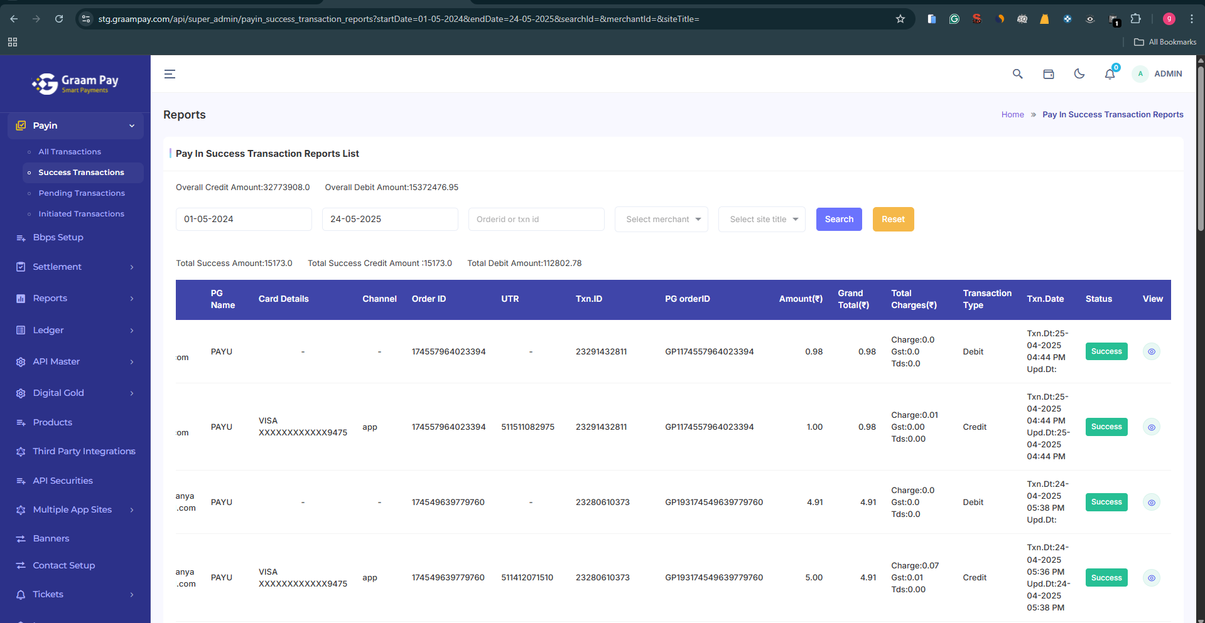This screenshot has height=623, width=1205.
Task: Toggle dark mode moon icon
Action: pyautogui.click(x=1079, y=74)
